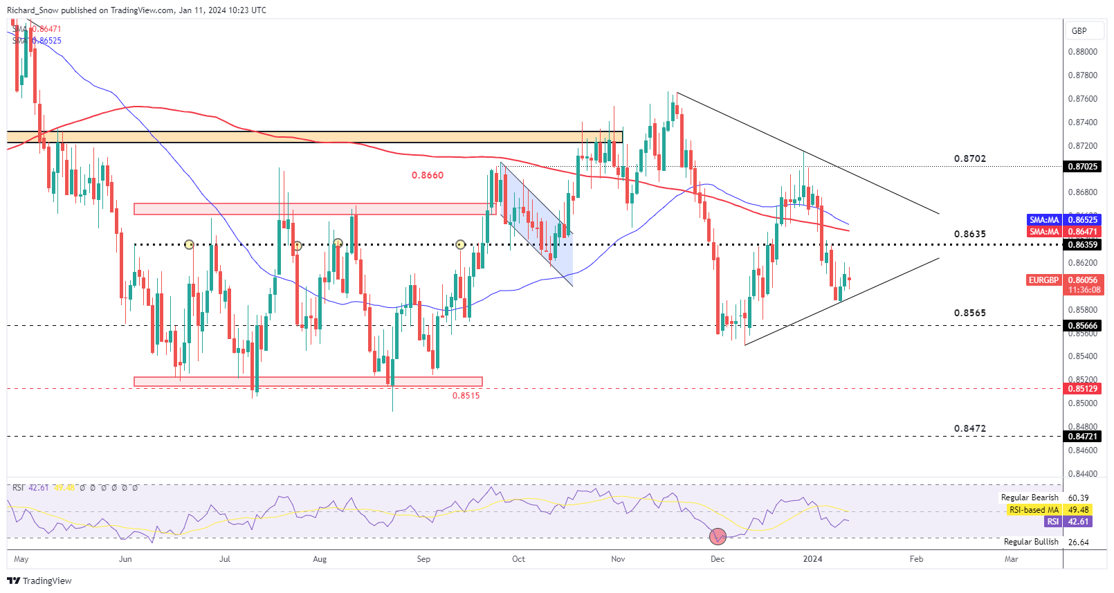Select the 0.8635 level annotation

point(970,234)
